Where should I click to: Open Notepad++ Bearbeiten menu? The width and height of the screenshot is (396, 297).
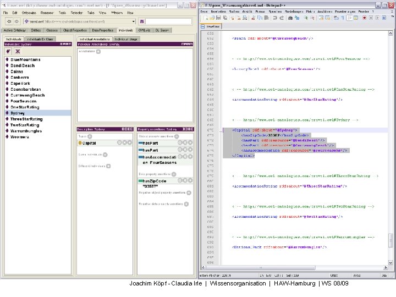[x=218, y=12]
